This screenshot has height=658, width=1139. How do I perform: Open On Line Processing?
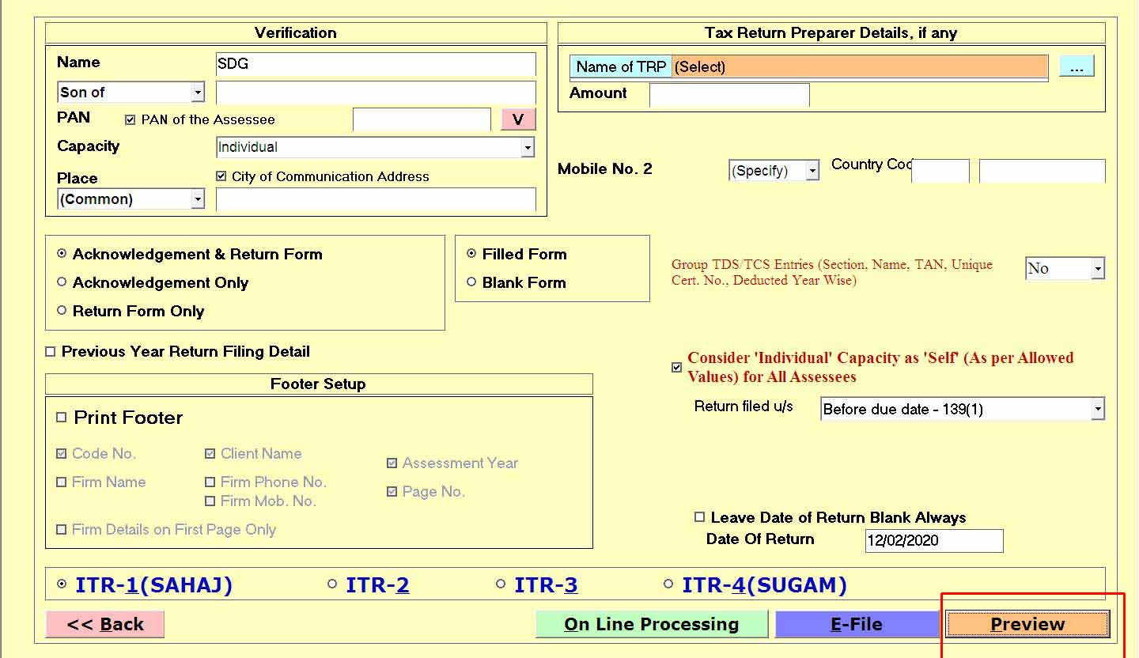pyautogui.click(x=651, y=624)
